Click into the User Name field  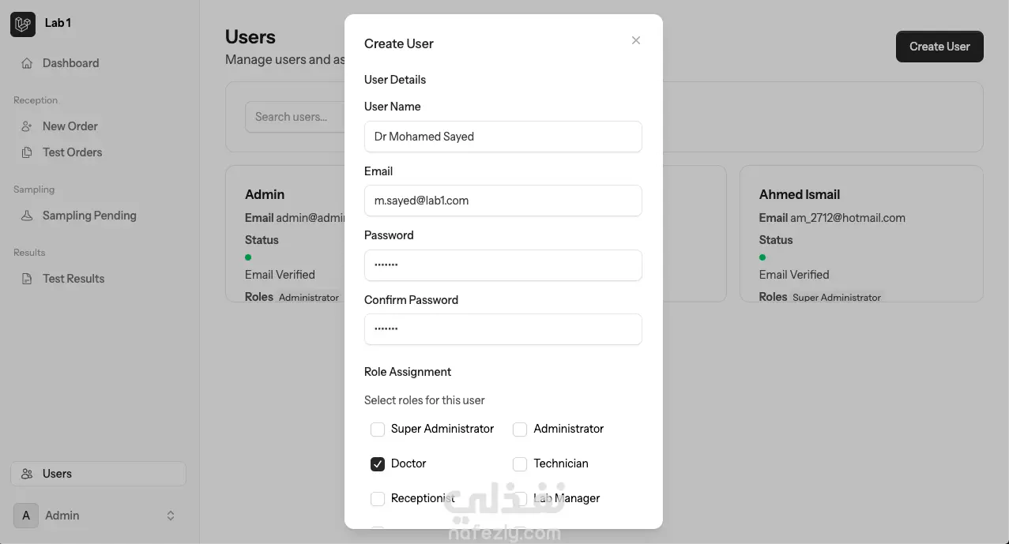pos(503,137)
